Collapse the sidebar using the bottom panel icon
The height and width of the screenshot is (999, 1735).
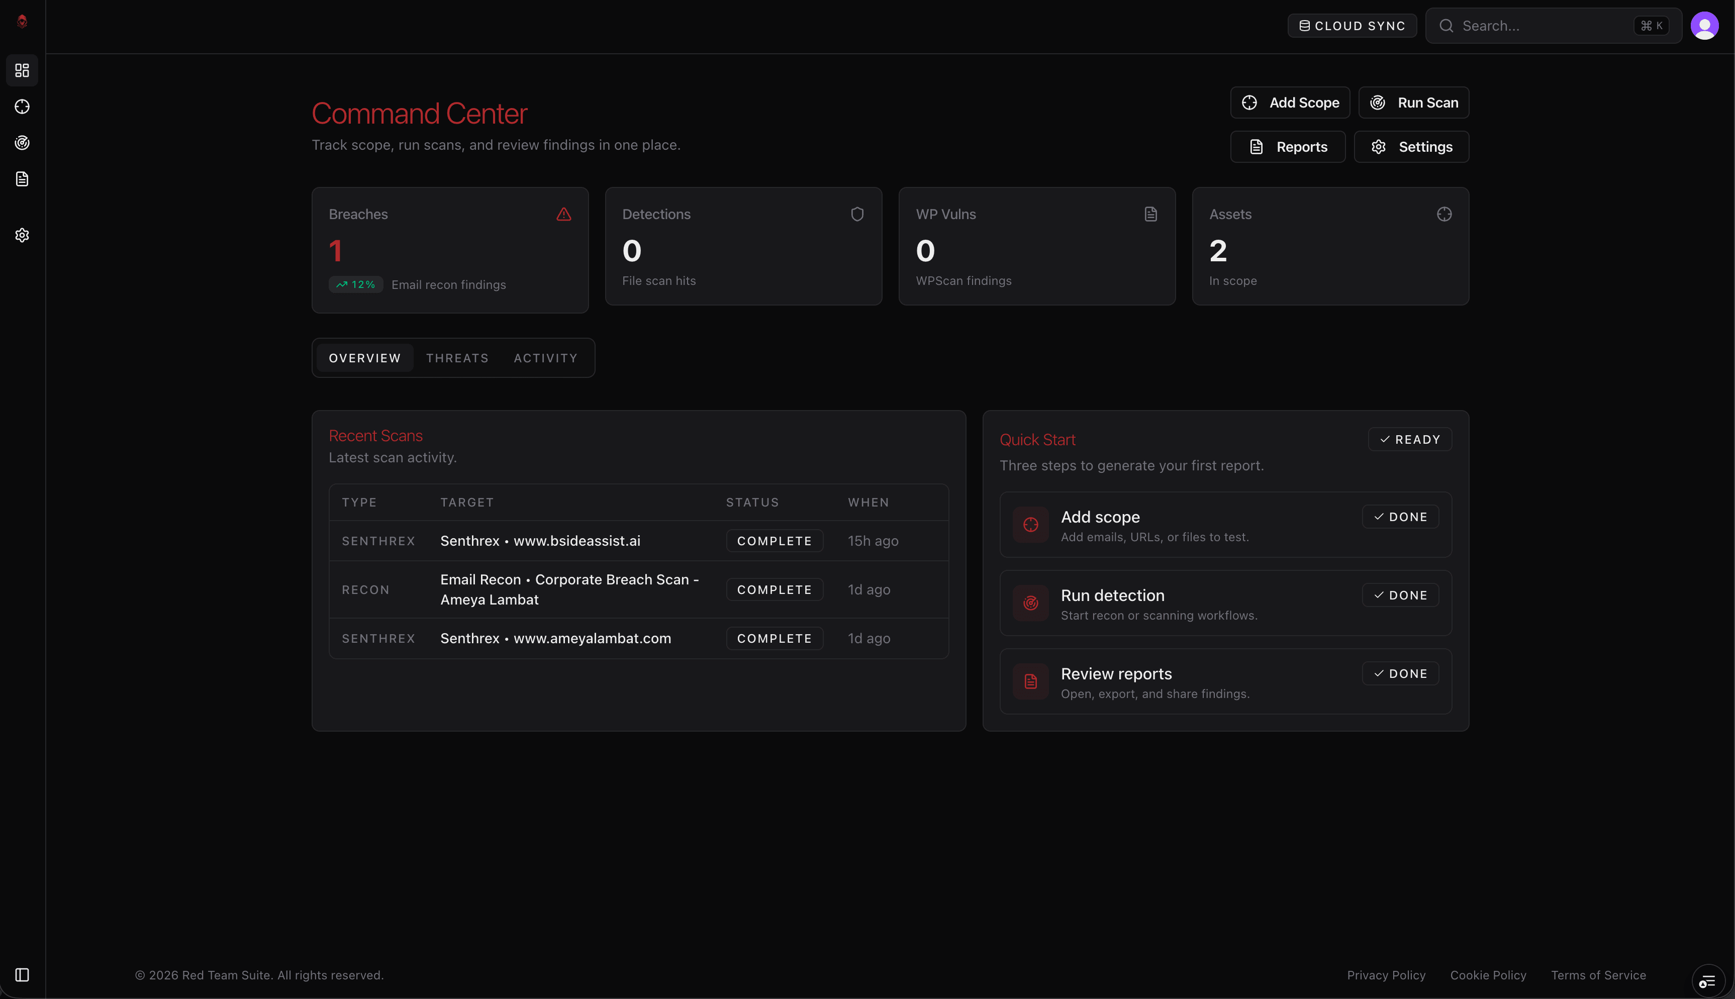pyautogui.click(x=23, y=974)
